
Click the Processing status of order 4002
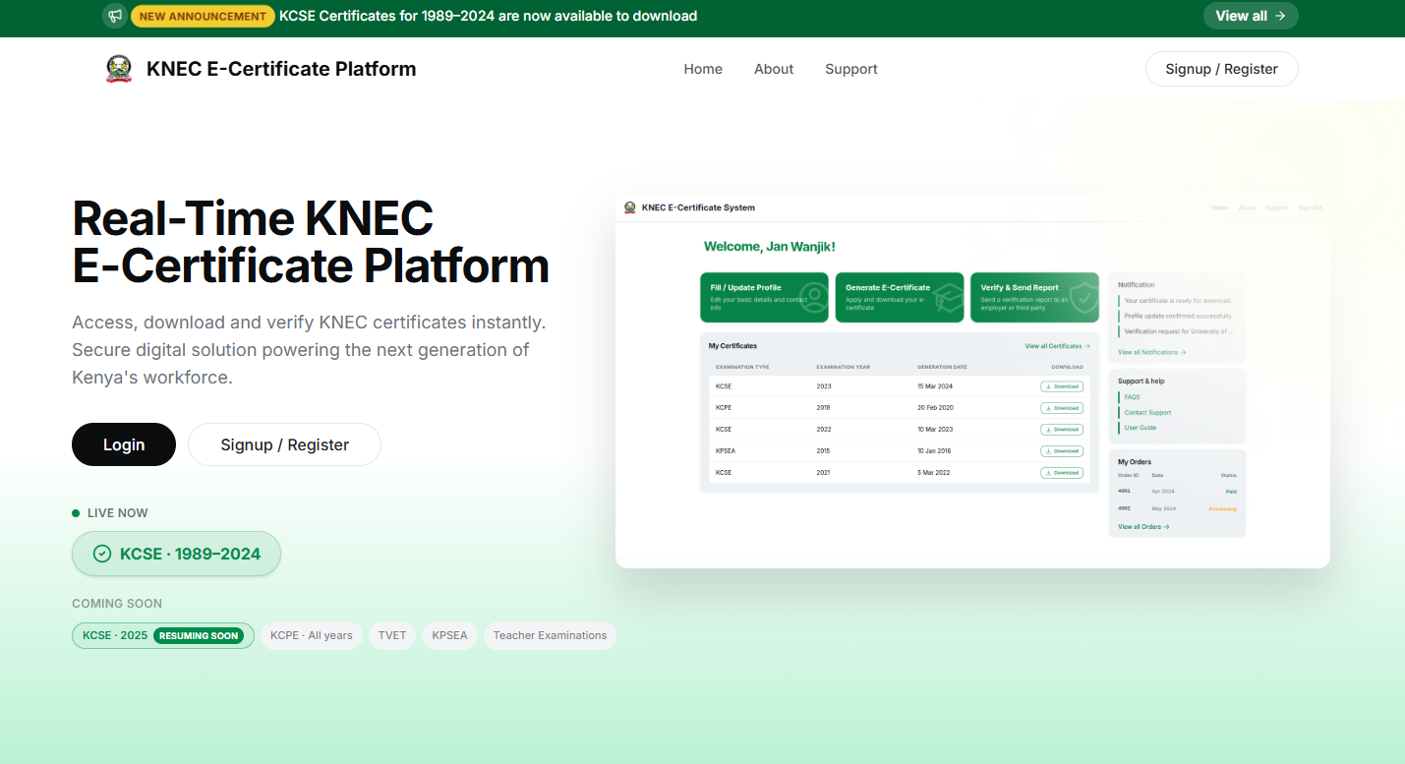(1222, 509)
